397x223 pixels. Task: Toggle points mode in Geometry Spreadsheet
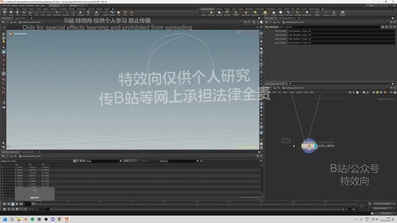(x=74, y=161)
